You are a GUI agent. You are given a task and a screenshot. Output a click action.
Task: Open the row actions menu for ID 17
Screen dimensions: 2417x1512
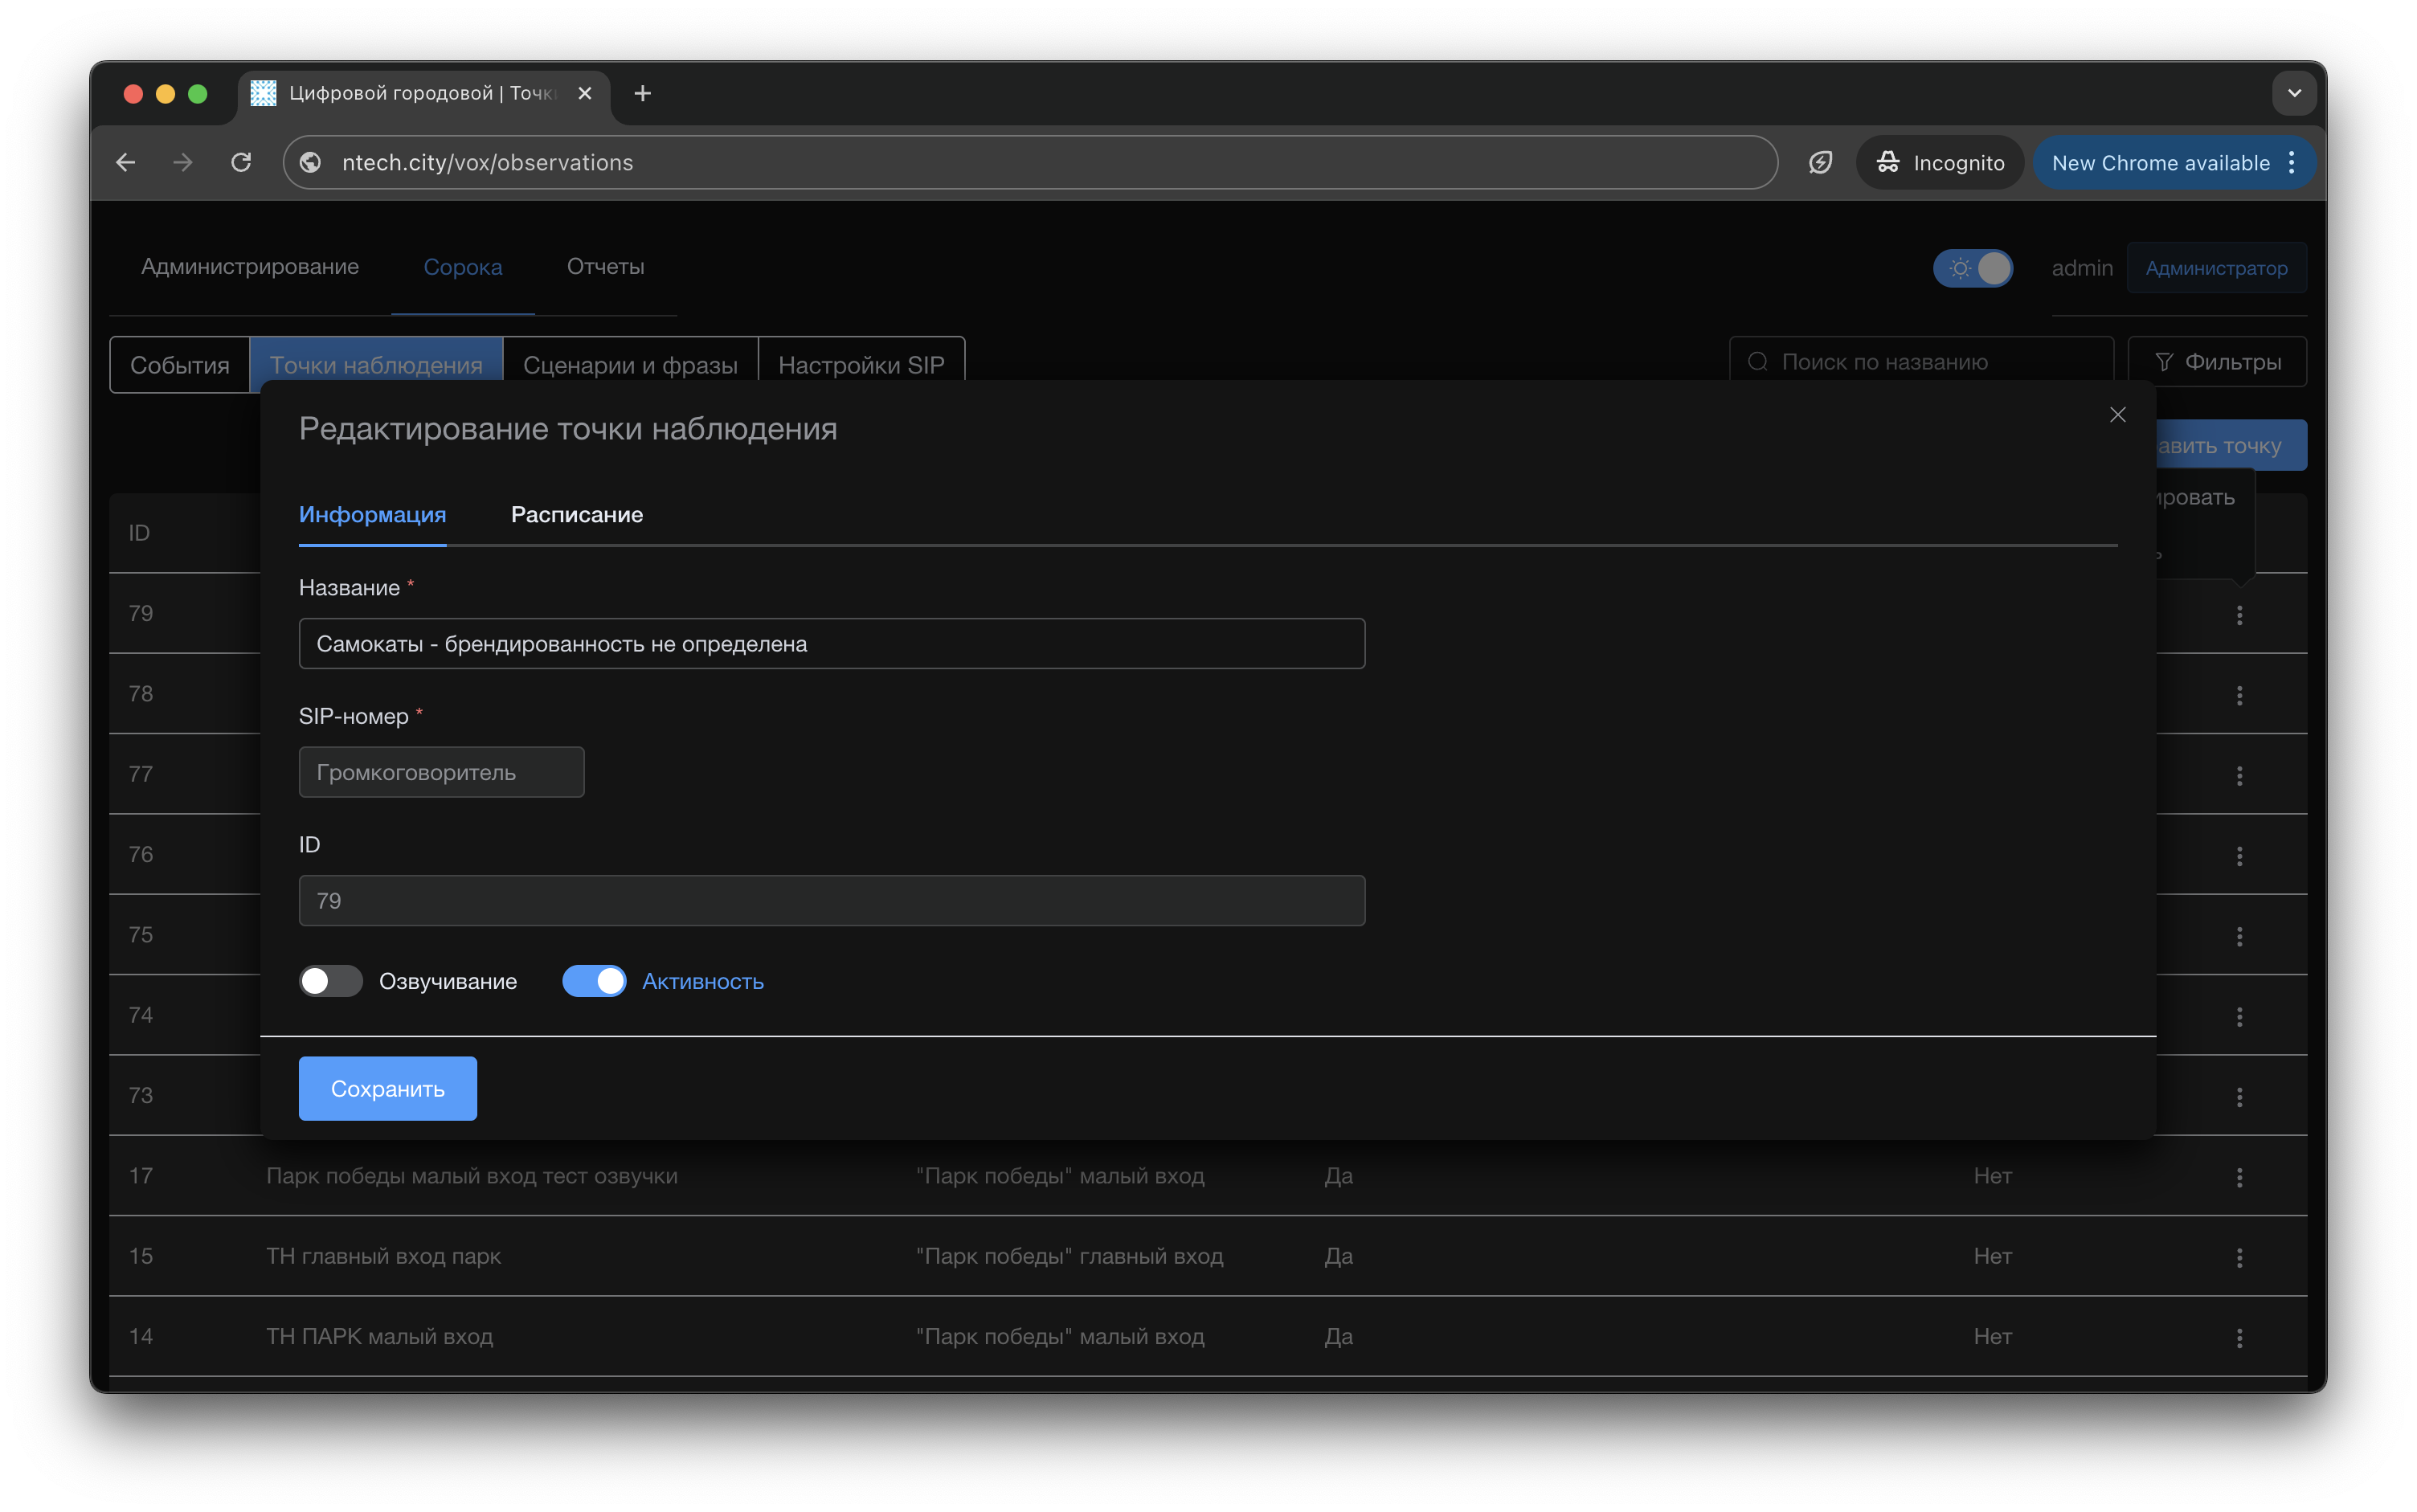pos(2239,1177)
